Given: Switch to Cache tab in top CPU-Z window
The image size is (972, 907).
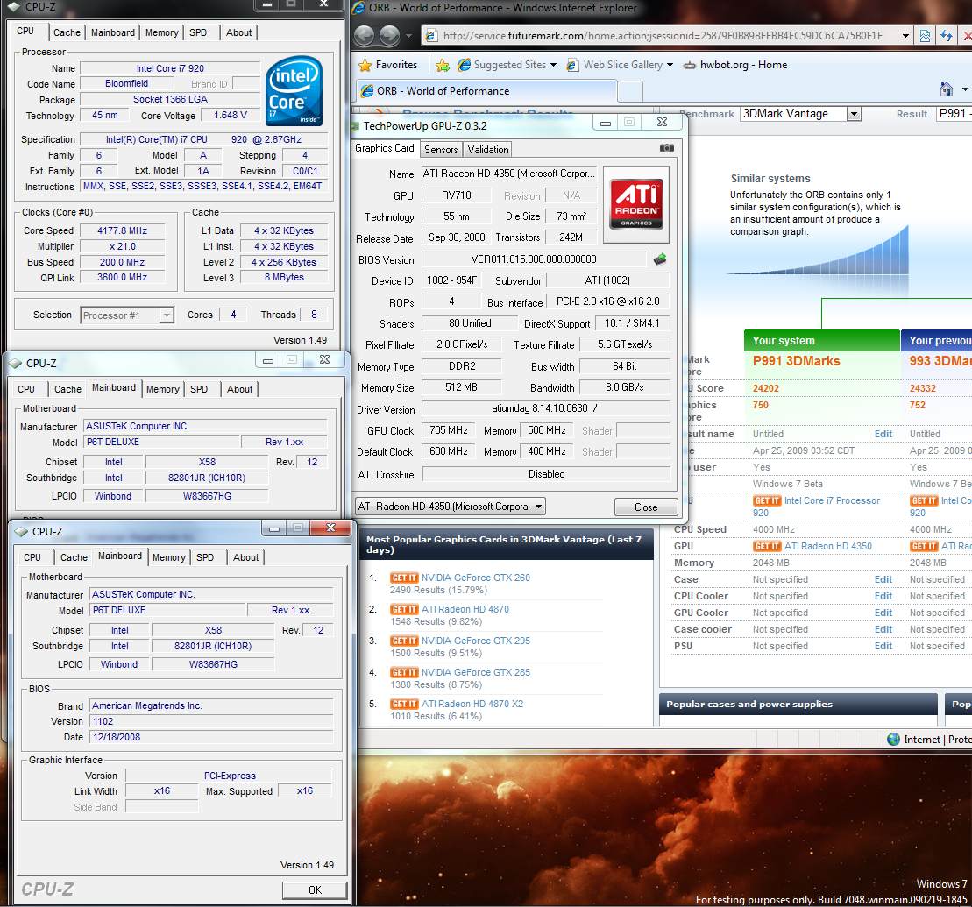Looking at the screenshot, I should tap(67, 32).
